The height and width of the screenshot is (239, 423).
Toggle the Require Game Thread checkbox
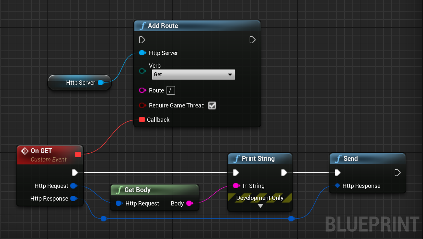(x=212, y=105)
